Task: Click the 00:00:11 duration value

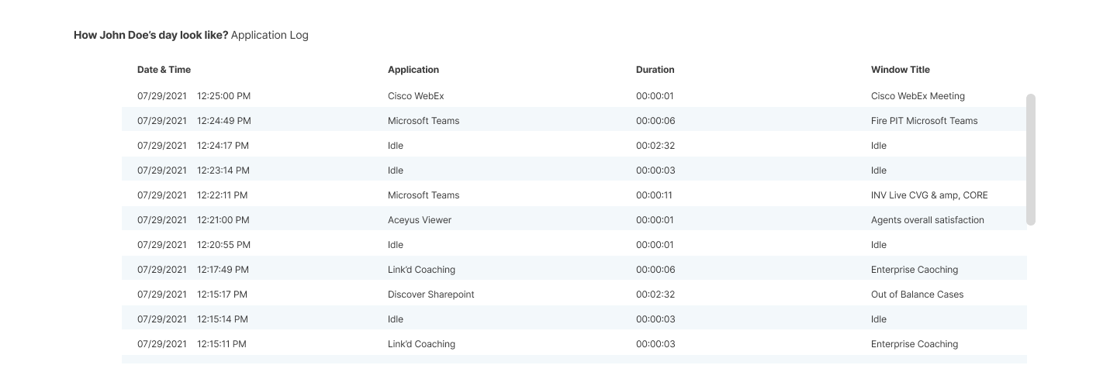Action: 654,195
